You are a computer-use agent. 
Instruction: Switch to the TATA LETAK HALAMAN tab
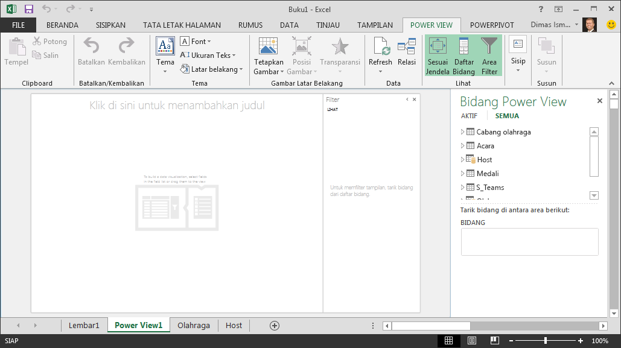pyautogui.click(x=182, y=25)
